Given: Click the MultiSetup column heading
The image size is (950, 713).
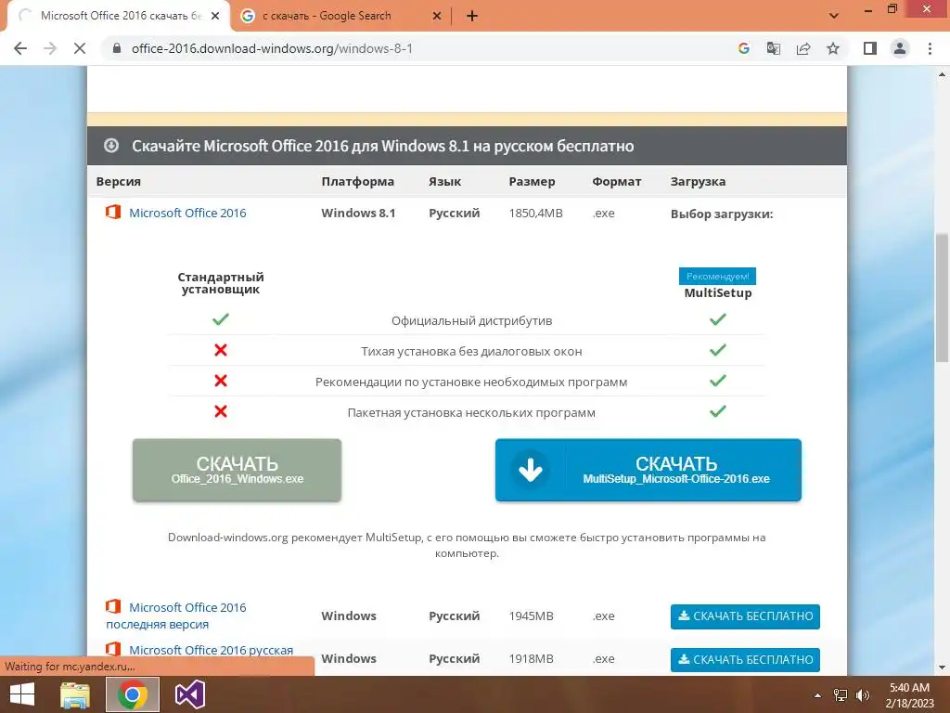Looking at the screenshot, I should (x=718, y=292).
